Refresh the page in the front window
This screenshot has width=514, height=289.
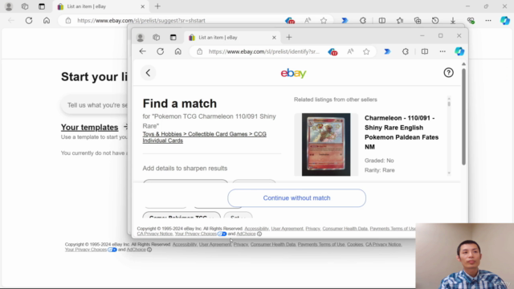pos(161,51)
